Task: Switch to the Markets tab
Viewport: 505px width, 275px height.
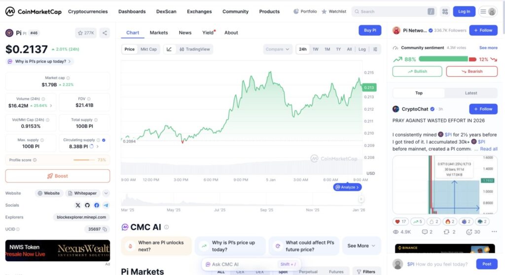Action: 159,33
